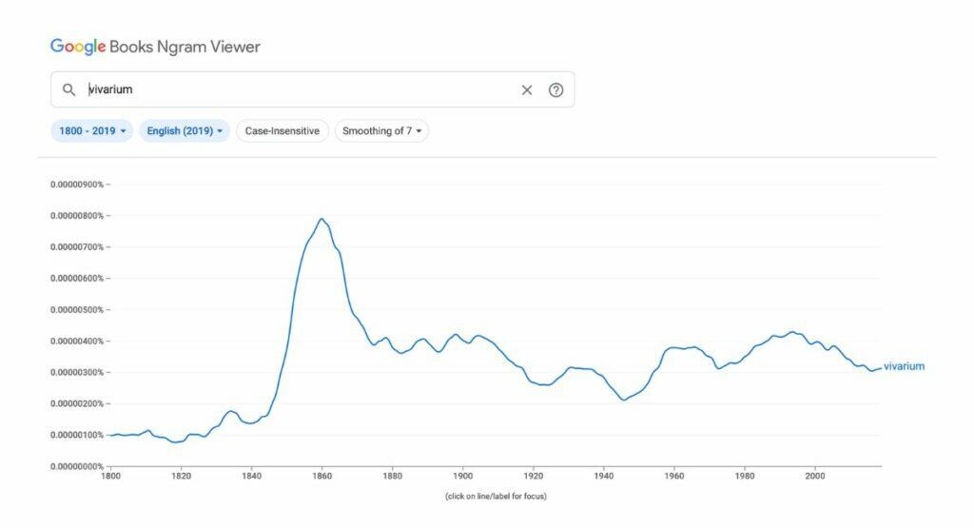Click the 1800 x-axis label
Image resolution: width=974 pixels, height=528 pixels.
[x=111, y=476]
